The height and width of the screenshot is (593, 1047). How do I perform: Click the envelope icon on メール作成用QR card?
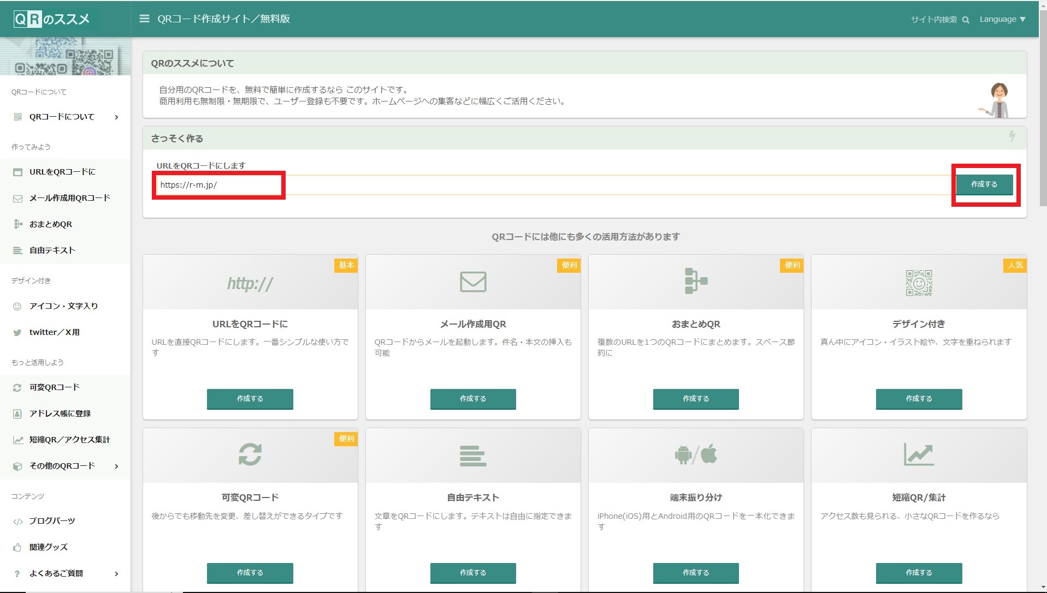coord(472,282)
